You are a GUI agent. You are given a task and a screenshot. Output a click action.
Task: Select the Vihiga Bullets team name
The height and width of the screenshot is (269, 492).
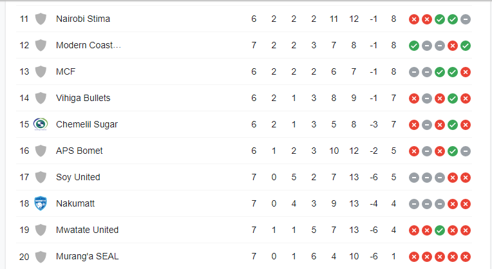(83, 98)
